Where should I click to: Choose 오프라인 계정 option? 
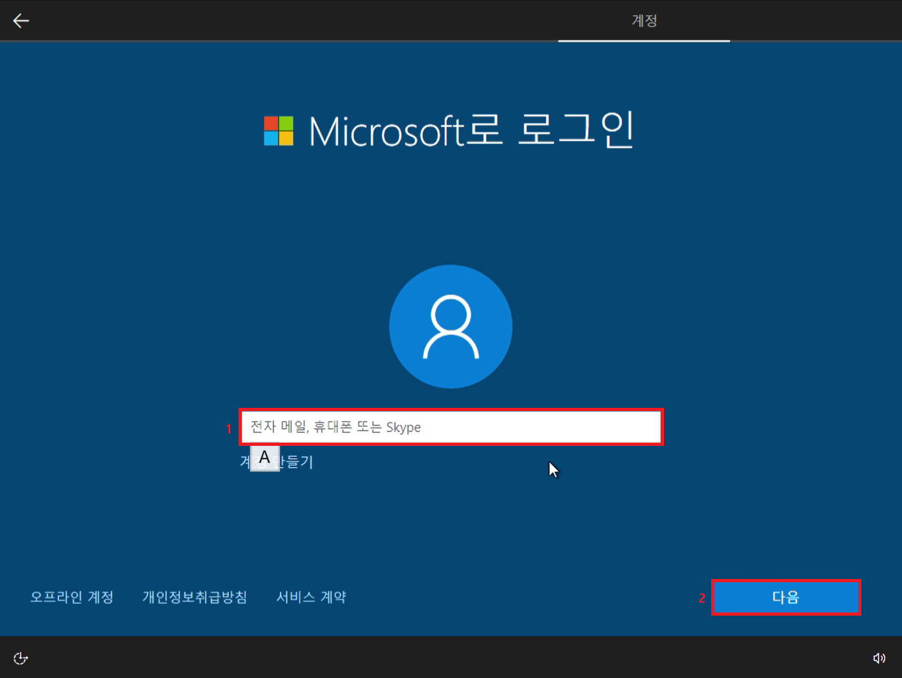coord(72,597)
